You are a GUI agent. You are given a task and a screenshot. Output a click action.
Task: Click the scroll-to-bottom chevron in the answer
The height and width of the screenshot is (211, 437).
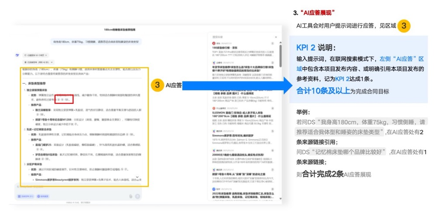137,177
